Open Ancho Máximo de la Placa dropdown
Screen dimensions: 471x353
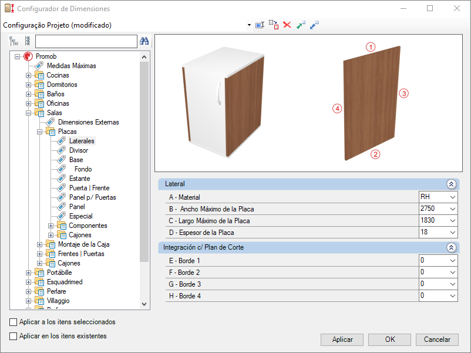click(x=453, y=209)
